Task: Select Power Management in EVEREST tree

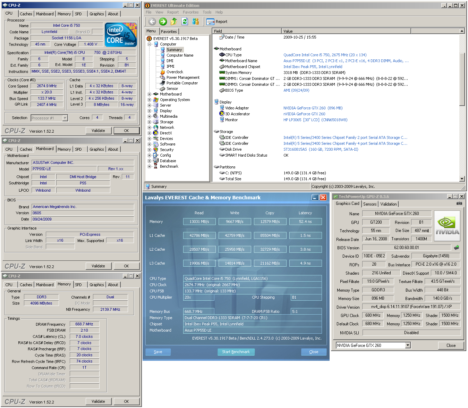Action: (x=183, y=77)
